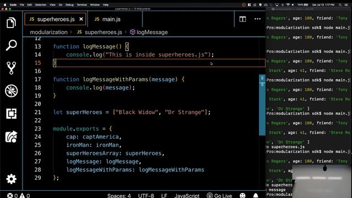
Task: Open notifications bell in status bar
Action: (x=256, y=196)
